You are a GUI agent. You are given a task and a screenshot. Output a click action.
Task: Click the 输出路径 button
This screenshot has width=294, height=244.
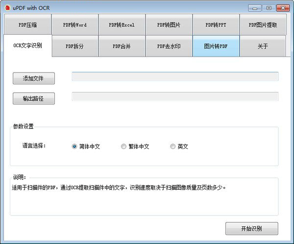[x=33, y=98]
